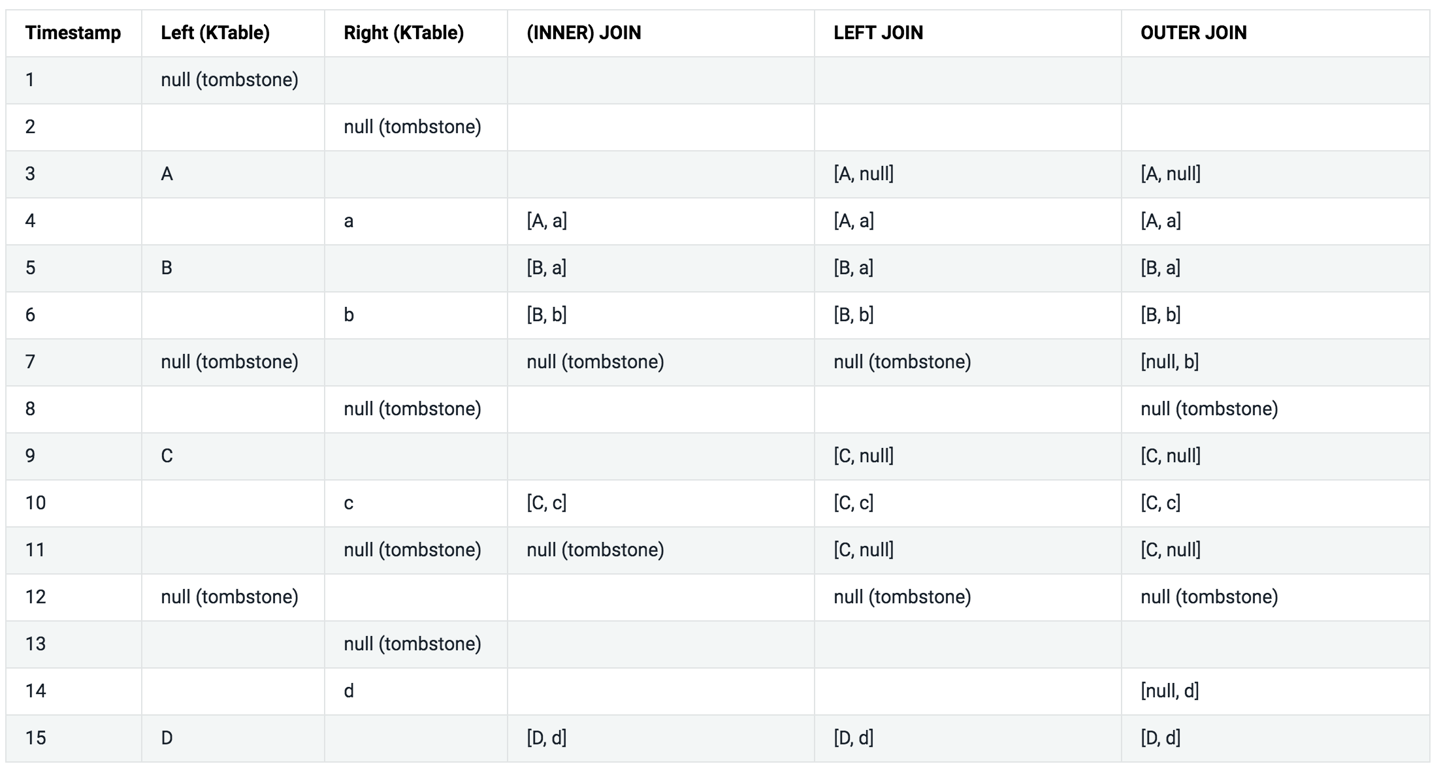The height and width of the screenshot is (777, 1441).
Task: Click the Timestamp column header
Action: pyautogui.click(x=73, y=33)
